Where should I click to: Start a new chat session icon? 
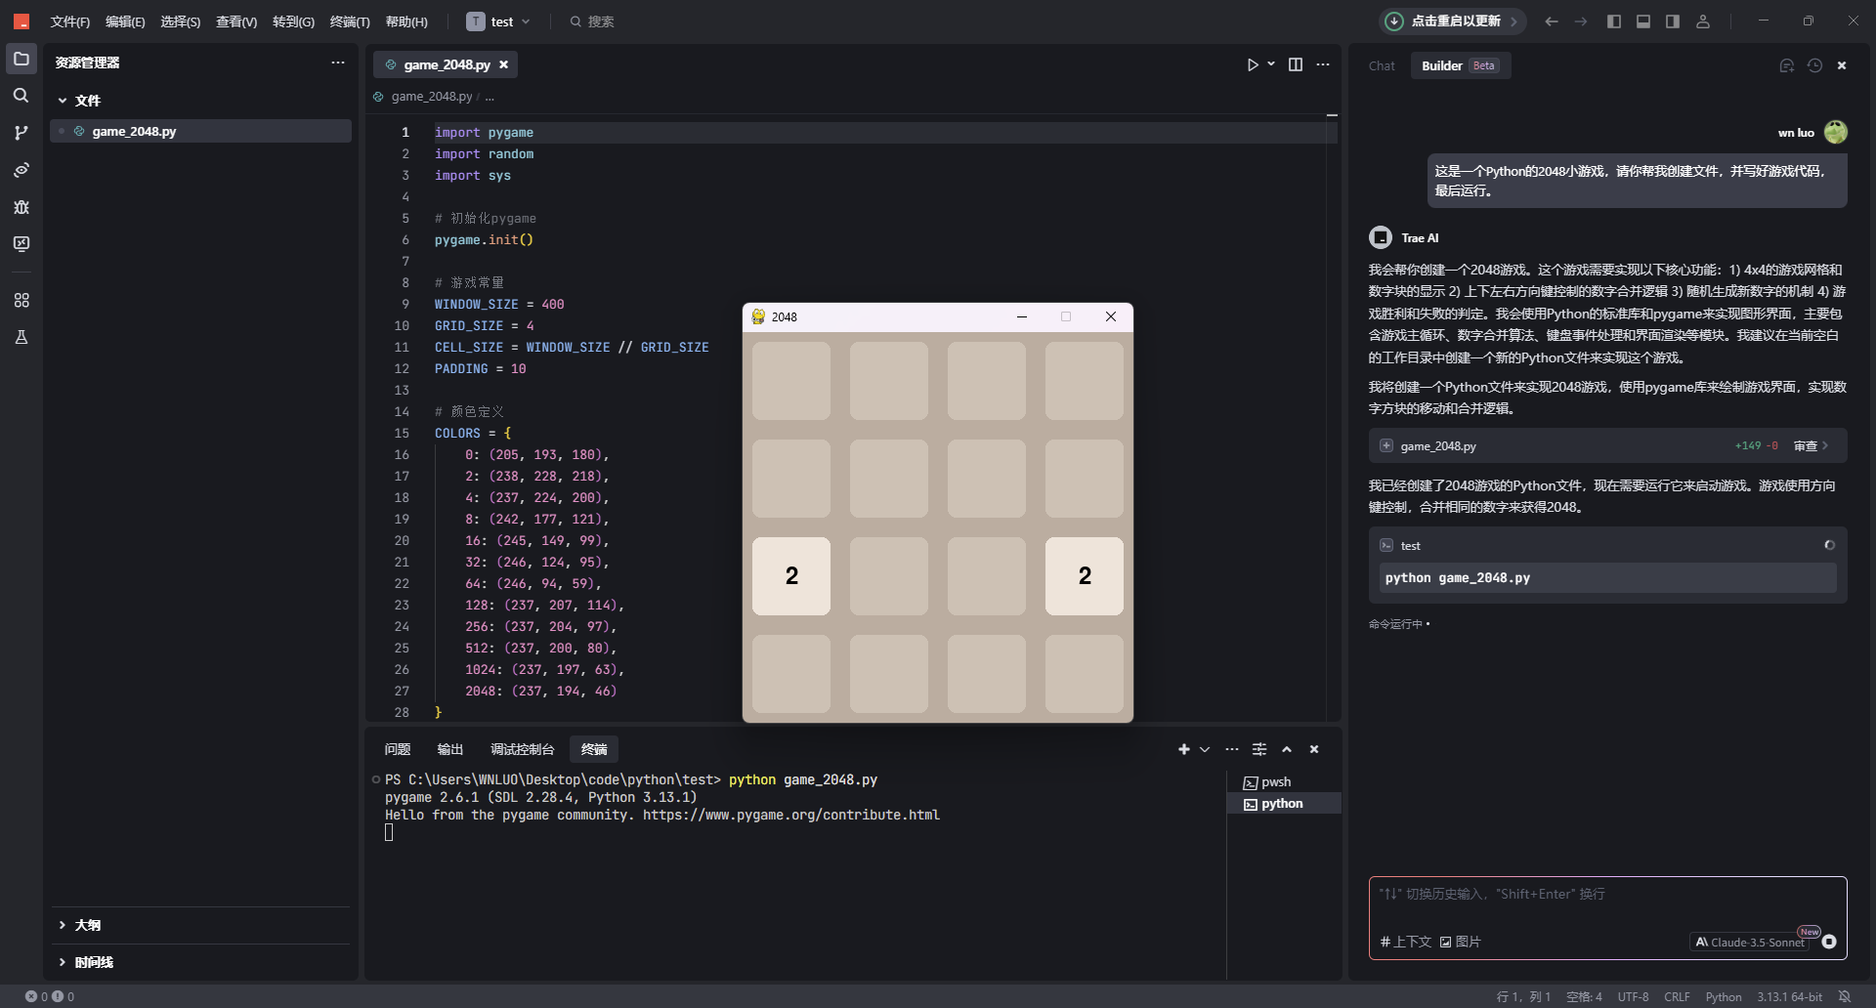click(x=1786, y=65)
